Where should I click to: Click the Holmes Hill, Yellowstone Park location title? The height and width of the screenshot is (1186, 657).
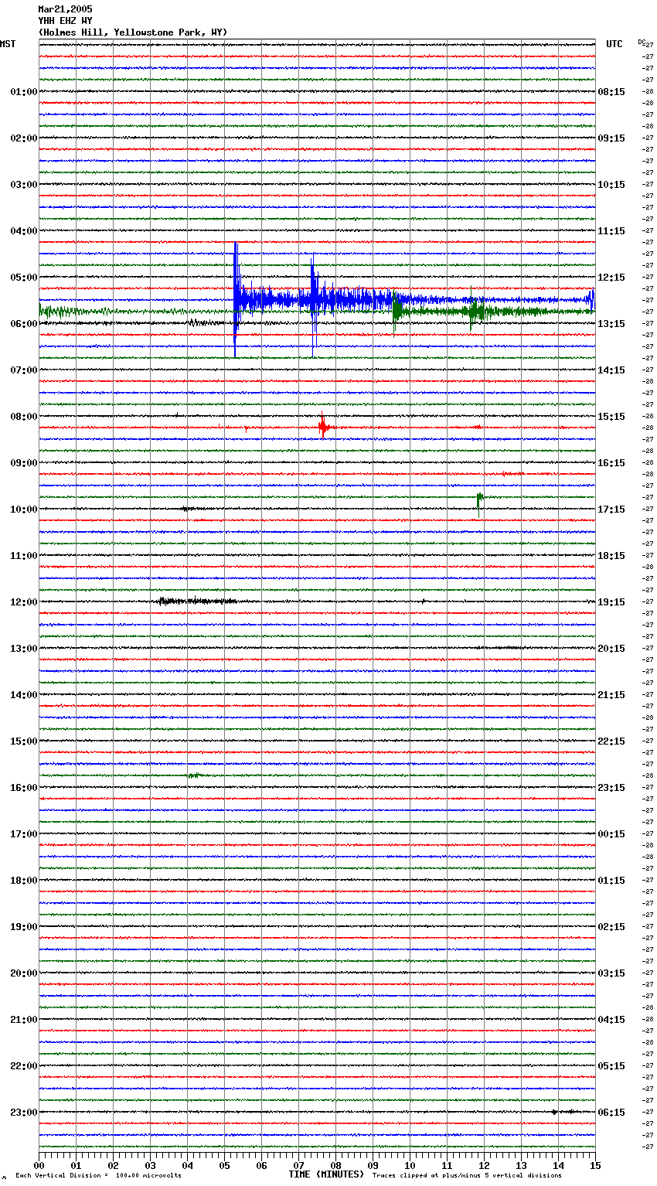tap(133, 32)
